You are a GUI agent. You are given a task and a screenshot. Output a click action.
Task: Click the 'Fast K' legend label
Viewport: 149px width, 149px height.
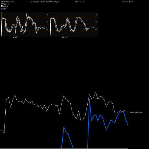(6, 7)
